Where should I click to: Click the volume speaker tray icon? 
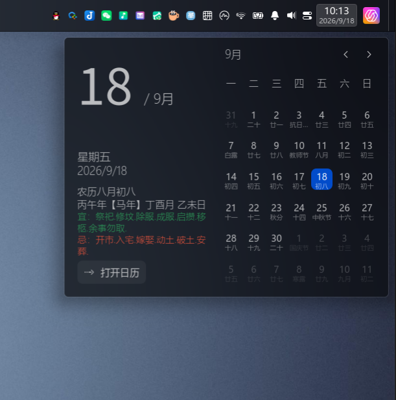tap(292, 16)
